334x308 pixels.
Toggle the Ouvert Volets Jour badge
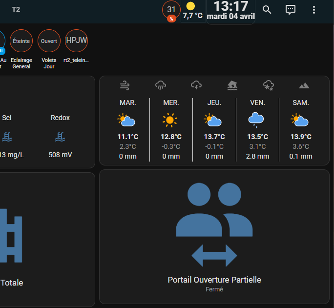click(49, 41)
